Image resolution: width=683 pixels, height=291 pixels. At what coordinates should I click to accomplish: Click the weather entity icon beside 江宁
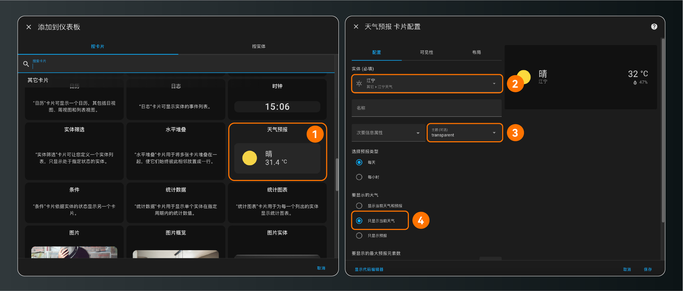click(359, 84)
